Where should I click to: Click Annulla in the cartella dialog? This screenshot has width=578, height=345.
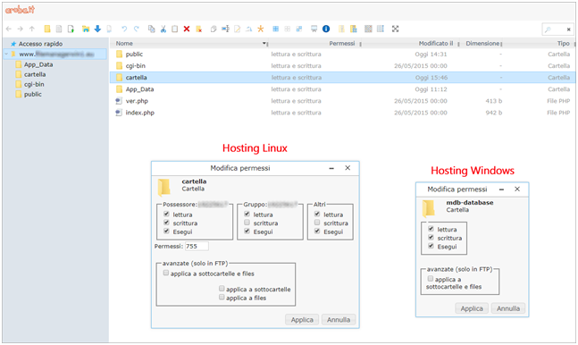pos(339,320)
